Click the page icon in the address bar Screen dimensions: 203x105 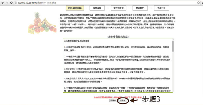16,3
